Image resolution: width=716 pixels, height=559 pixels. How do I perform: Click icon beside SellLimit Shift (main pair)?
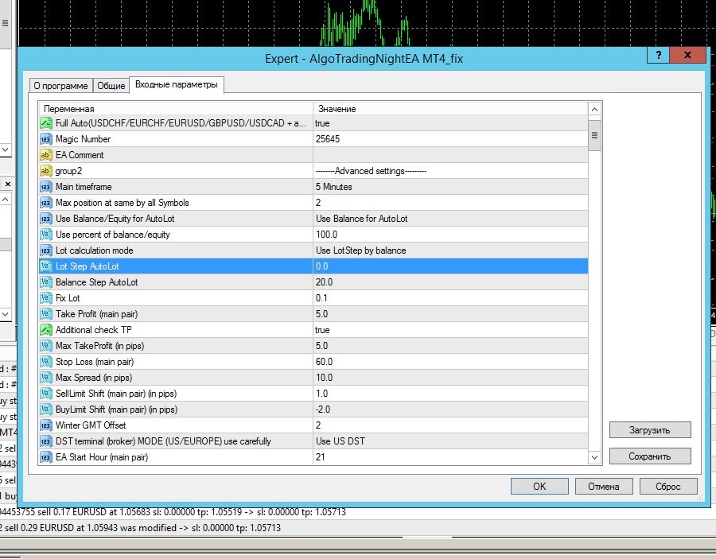[45, 394]
